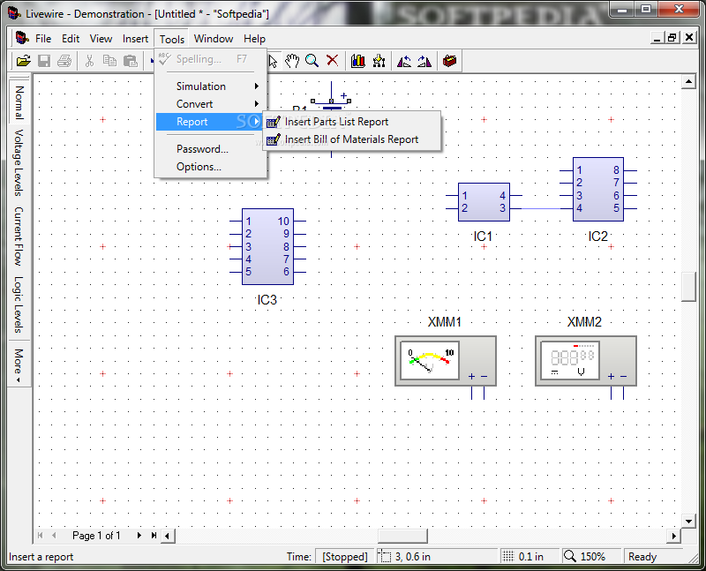This screenshot has height=571, width=706.
Task: Select the magnifier zoom tool
Action: [x=312, y=61]
